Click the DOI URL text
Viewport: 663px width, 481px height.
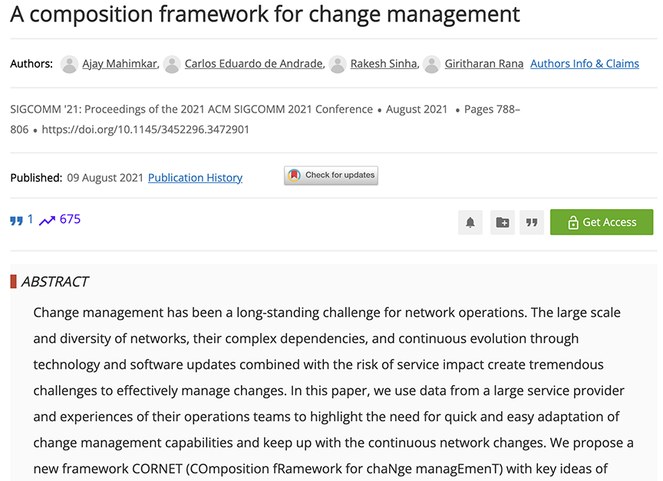point(146,129)
